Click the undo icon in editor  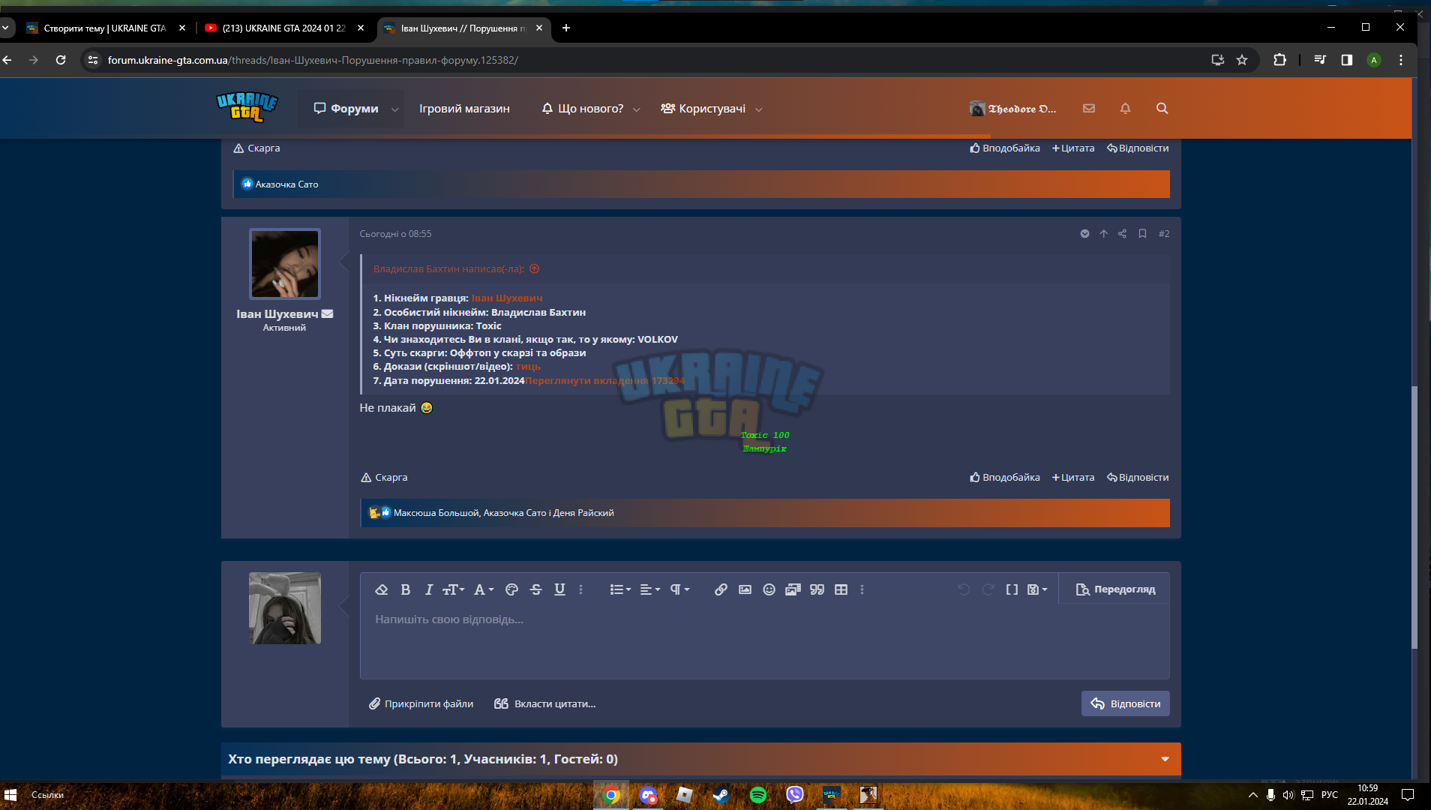[x=964, y=589]
